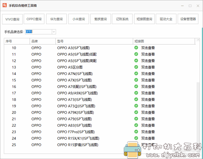
Task: Click serial number 10 cell
Action: pyautogui.click(x=14, y=48)
